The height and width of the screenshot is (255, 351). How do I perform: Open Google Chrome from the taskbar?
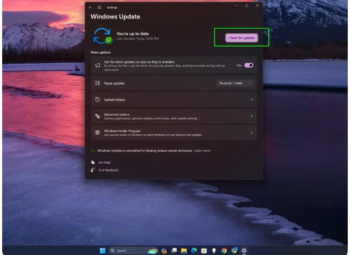tap(224, 251)
